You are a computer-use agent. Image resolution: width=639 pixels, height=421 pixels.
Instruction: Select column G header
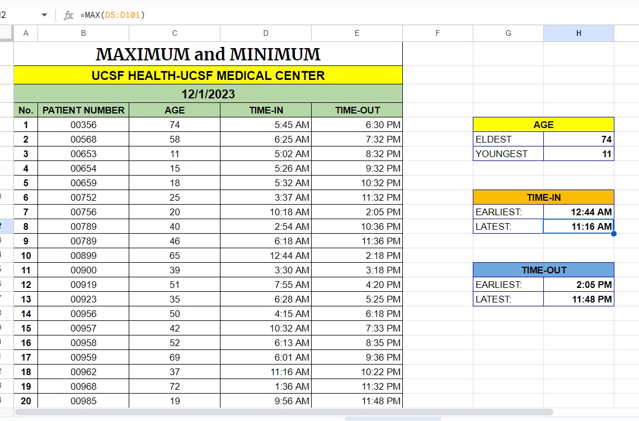508,33
